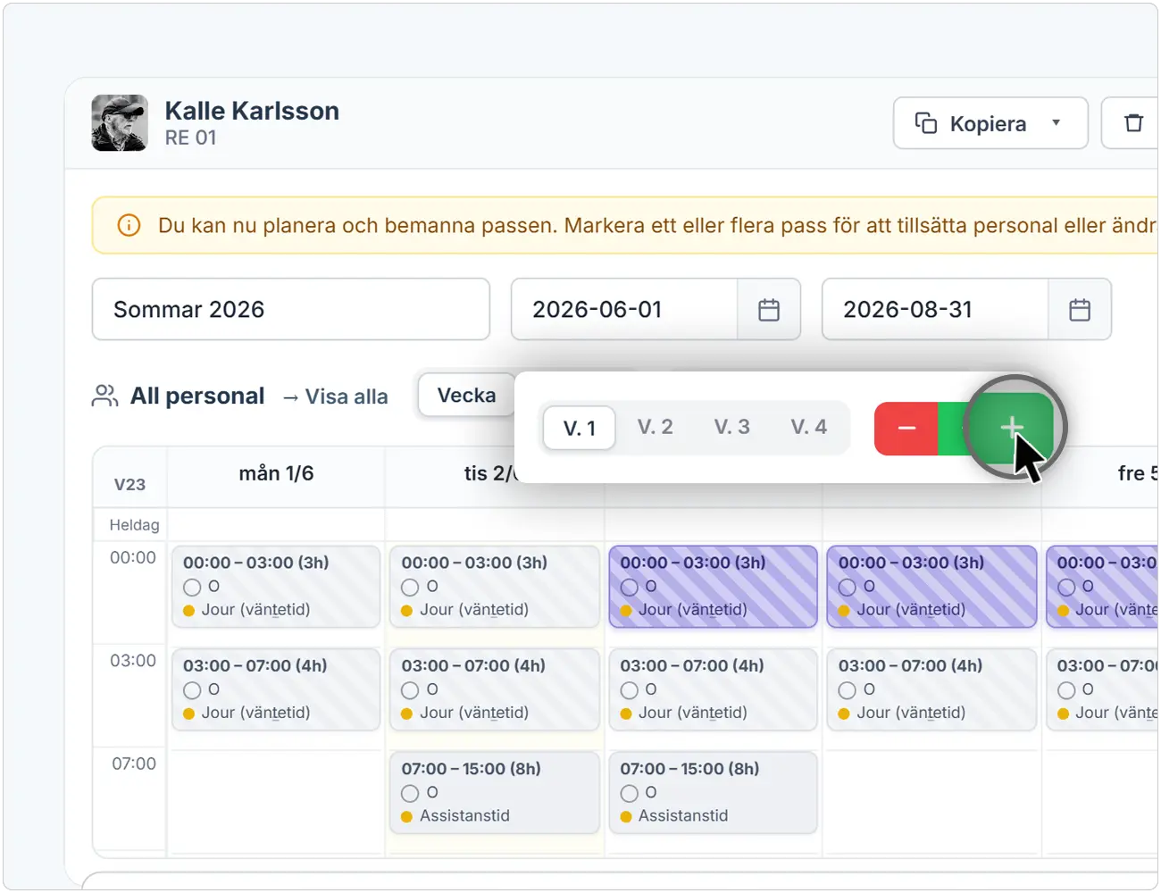This screenshot has height=893, width=1161.
Task: Click Kalle Karlsson's profile photo
Action: pos(120,123)
